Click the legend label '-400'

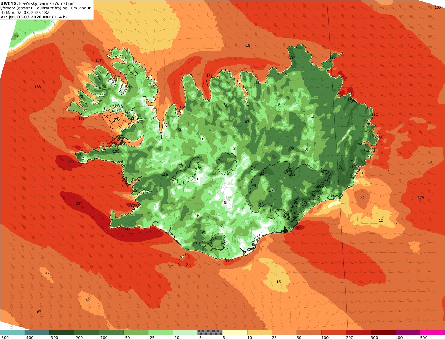pyautogui.click(x=29, y=338)
